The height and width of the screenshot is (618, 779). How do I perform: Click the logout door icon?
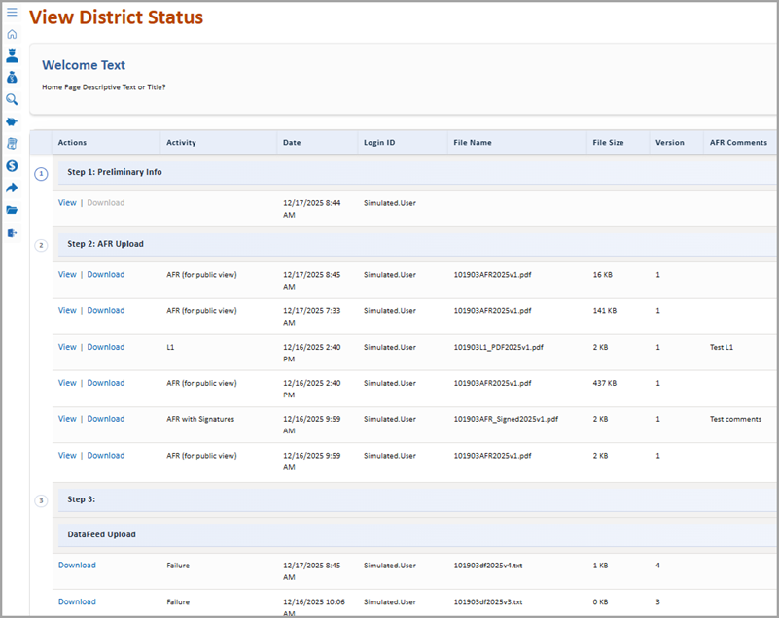point(13,232)
